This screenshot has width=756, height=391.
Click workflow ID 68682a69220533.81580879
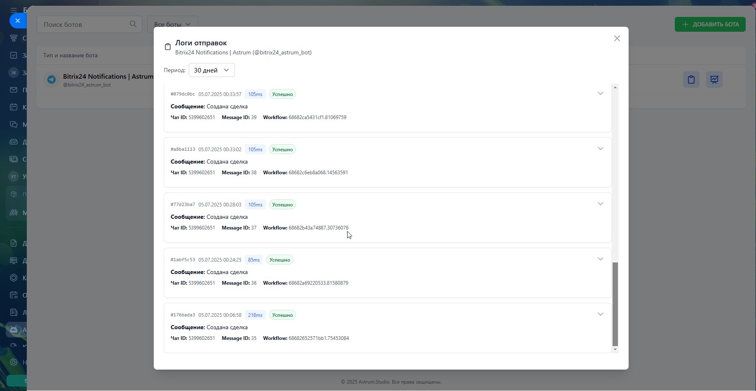[318, 283]
